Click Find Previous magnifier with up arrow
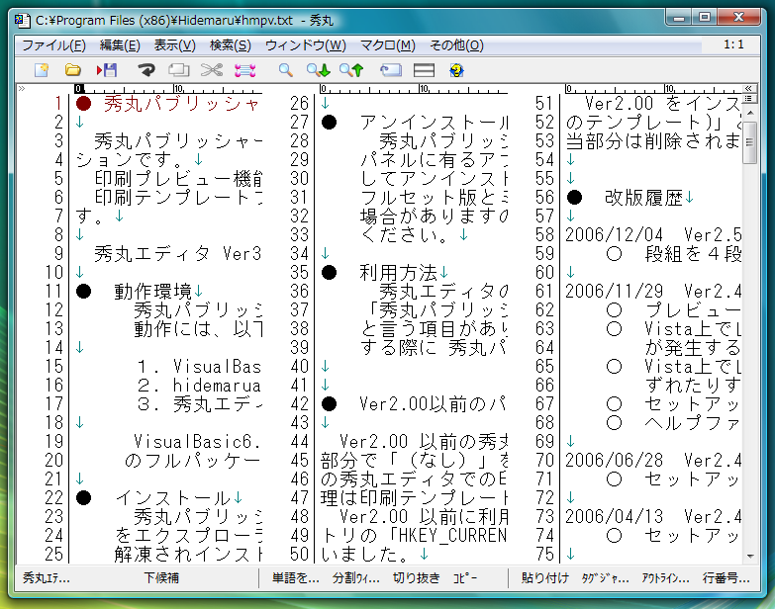The width and height of the screenshot is (775, 609). tap(351, 70)
